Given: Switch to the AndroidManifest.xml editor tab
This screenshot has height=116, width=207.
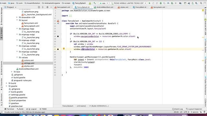Looking at the screenshot, I should [x=105, y=7].
